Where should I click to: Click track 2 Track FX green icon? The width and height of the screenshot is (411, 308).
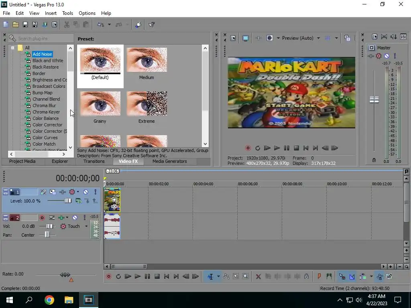[x=61, y=218]
